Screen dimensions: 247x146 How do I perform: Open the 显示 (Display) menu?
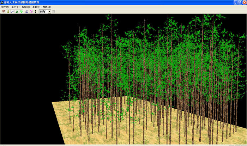[x=15, y=7]
